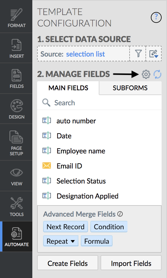Open the Fields sidebar panel
This screenshot has height=278, width=167.
(16, 78)
